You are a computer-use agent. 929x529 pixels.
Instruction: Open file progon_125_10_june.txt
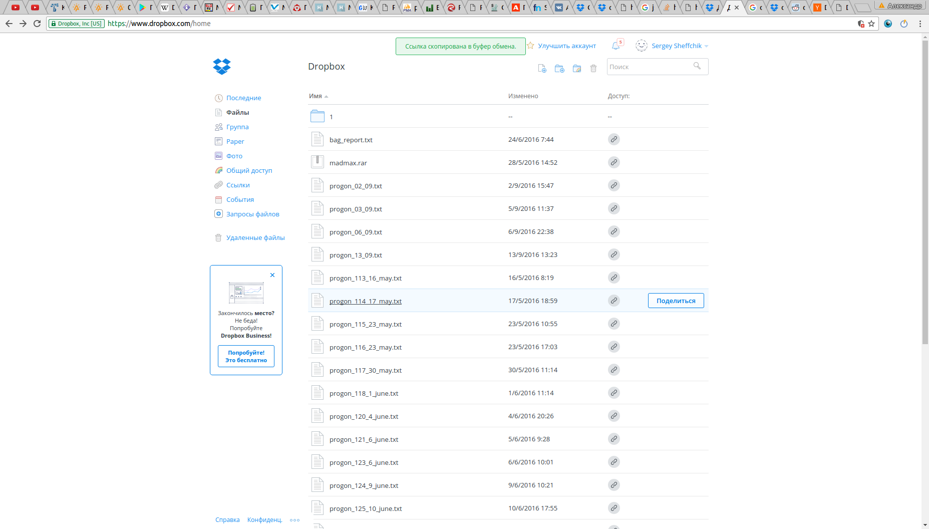tap(366, 508)
